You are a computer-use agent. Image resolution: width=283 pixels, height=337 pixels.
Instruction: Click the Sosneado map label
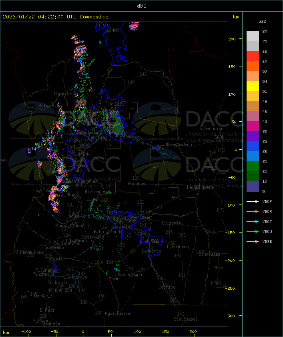point(54,247)
